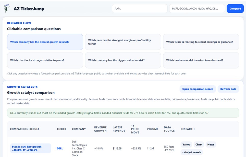Click the 'Stands out: Rev growth' result badge
The image size is (246, 157).
point(31,148)
